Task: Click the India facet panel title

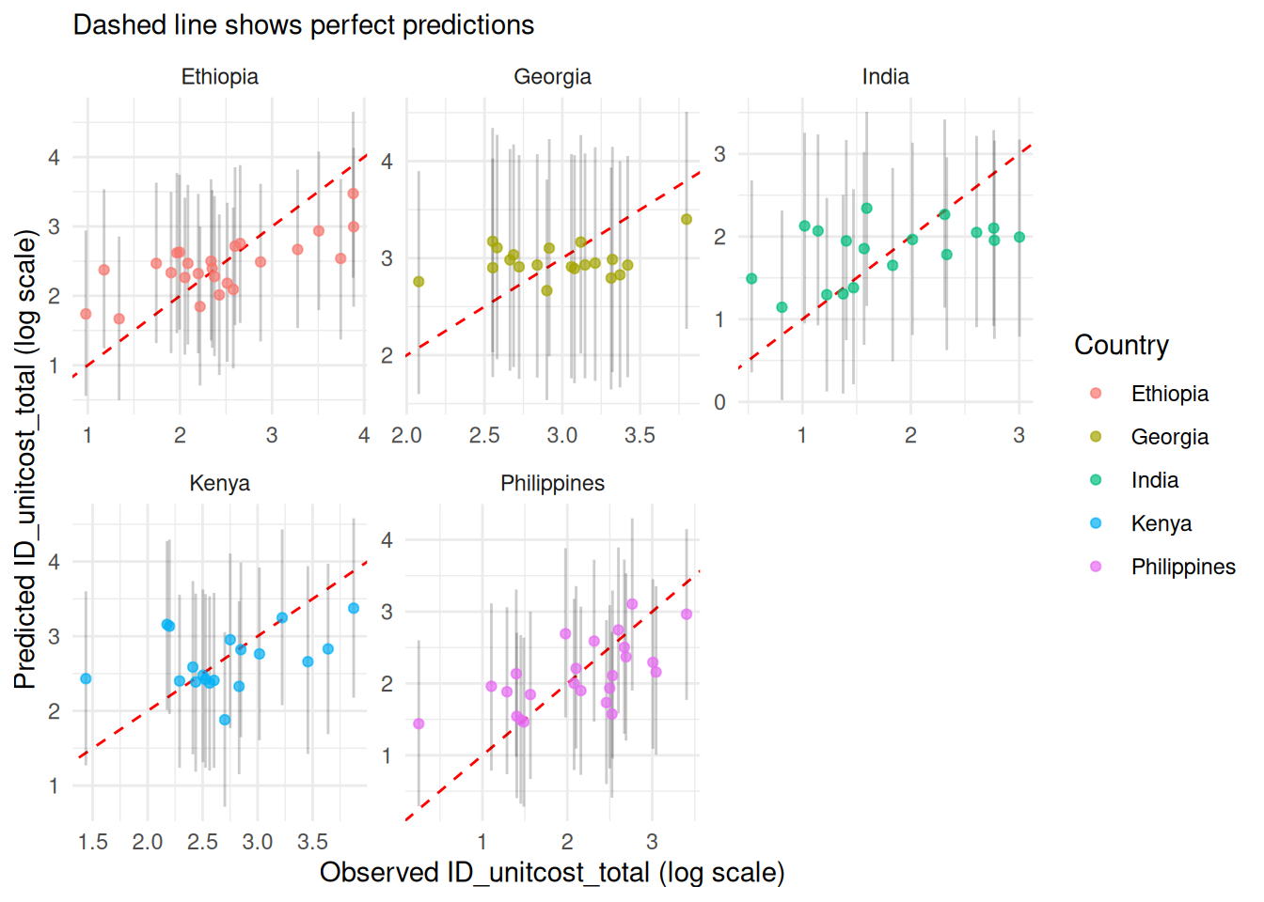Action: pos(885,77)
